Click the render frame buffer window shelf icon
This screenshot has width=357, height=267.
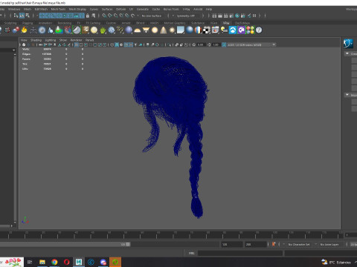tap(215, 30)
